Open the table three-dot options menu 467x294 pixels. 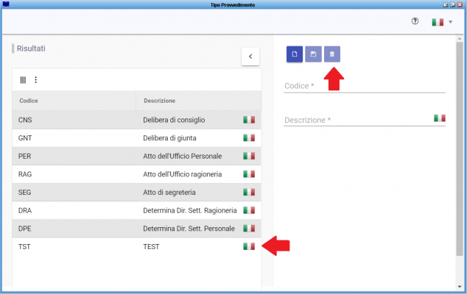tap(36, 79)
